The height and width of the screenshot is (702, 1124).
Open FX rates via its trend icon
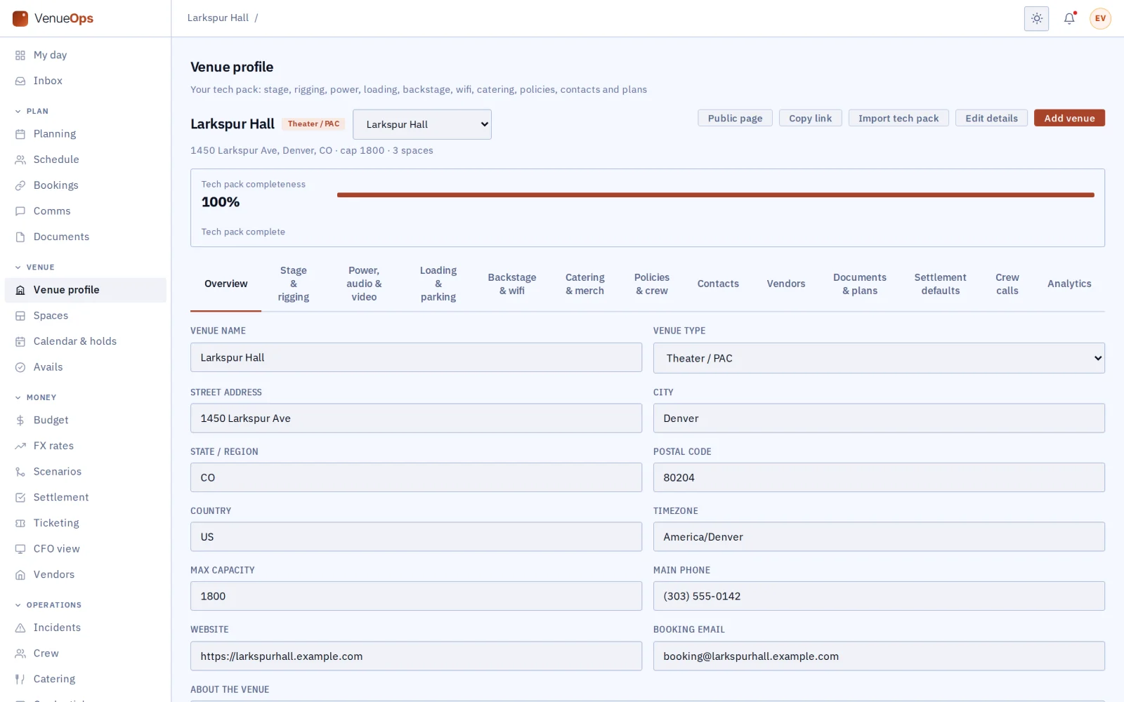pyautogui.click(x=20, y=446)
